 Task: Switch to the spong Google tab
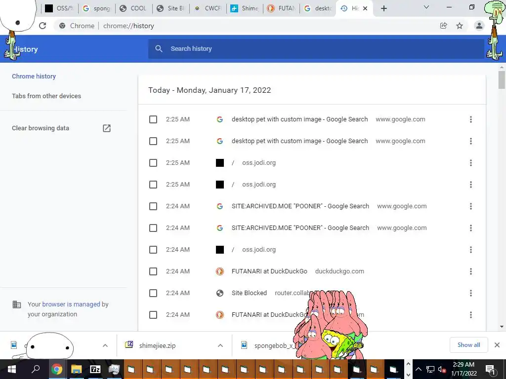pos(96,8)
